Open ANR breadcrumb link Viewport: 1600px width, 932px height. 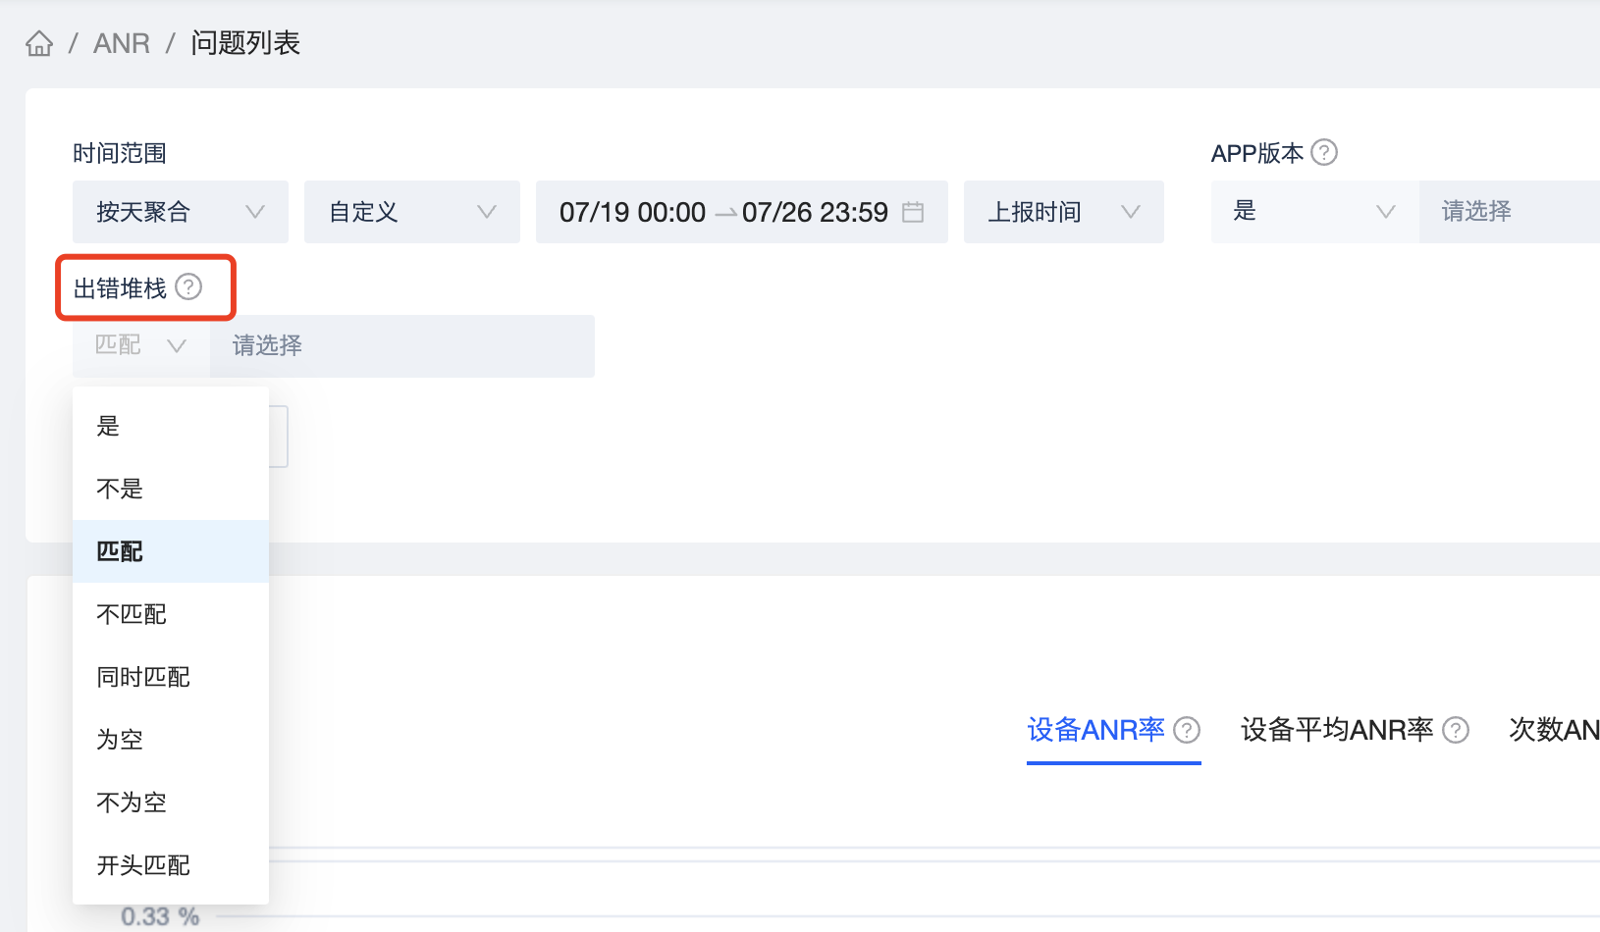point(122,43)
